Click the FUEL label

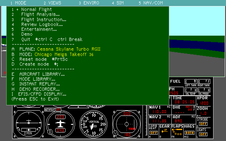tap(175, 81)
